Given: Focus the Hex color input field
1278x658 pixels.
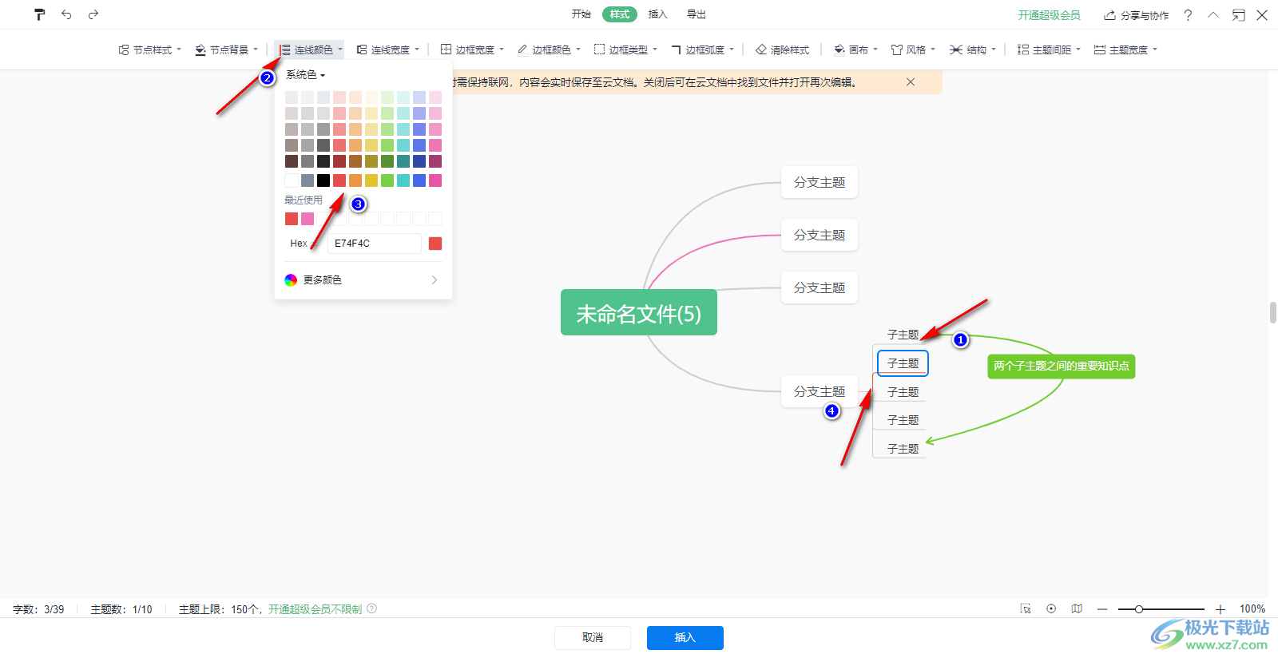Looking at the screenshot, I should click(375, 244).
